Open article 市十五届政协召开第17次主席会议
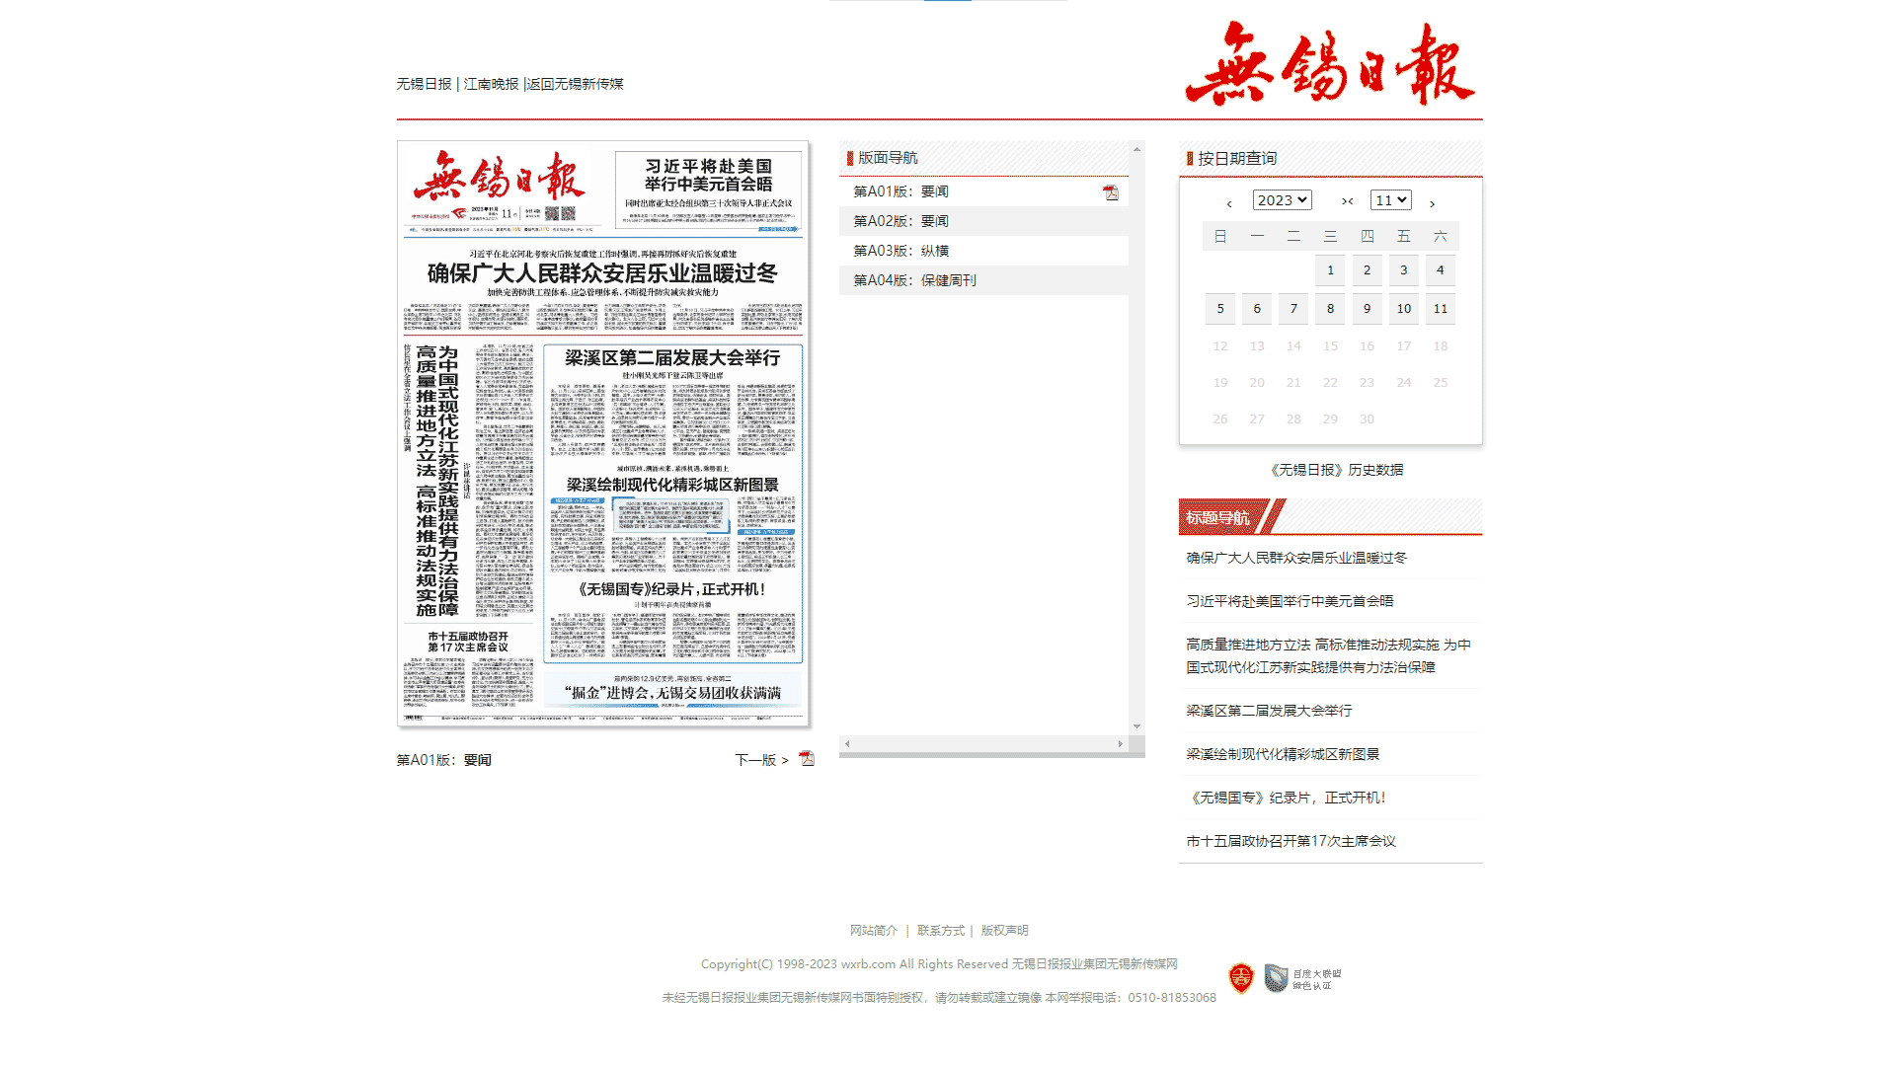The width and height of the screenshot is (1878, 1066). 1291,841
